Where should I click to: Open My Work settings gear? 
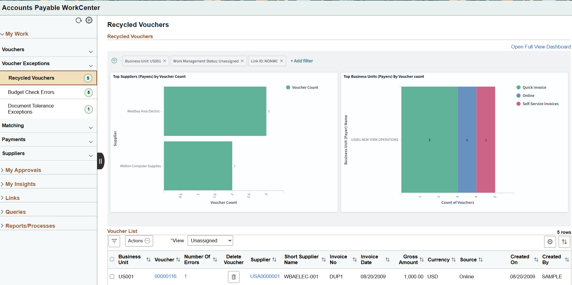coord(89,20)
